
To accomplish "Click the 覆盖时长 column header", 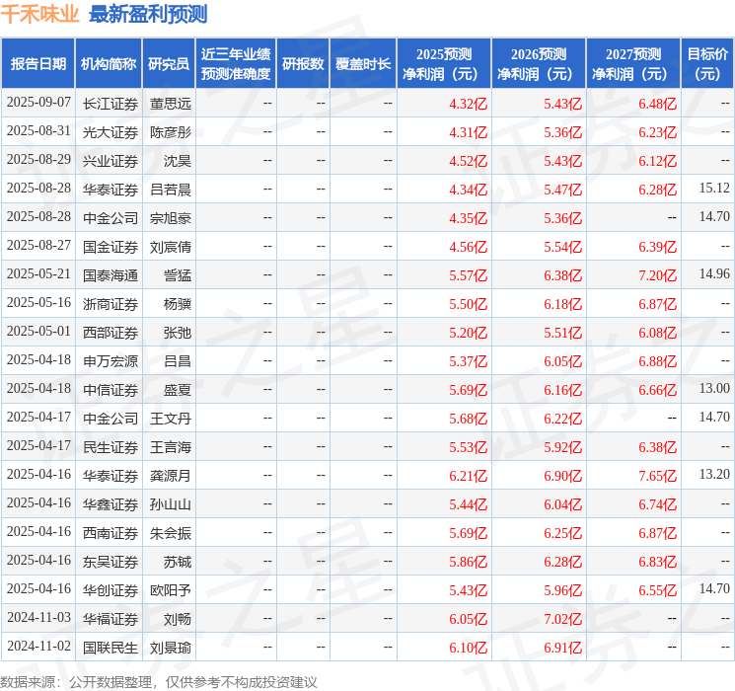I will click(x=363, y=64).
